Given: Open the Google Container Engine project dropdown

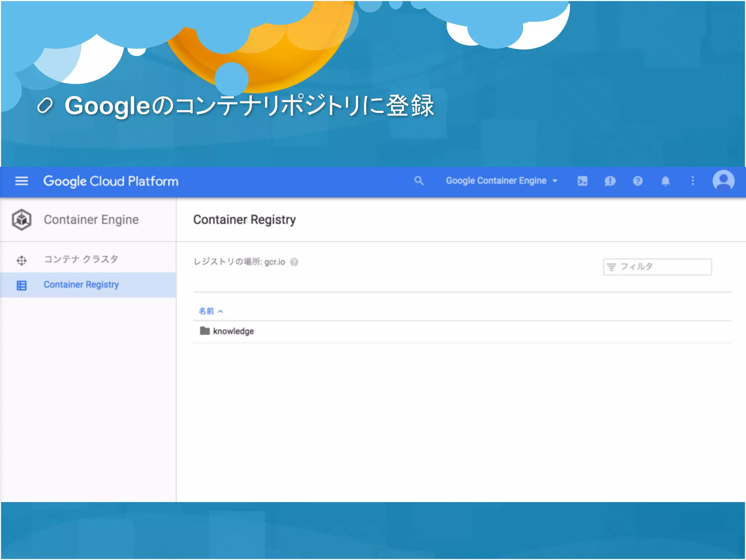Looking at the screenshot, I should (502, 181).
